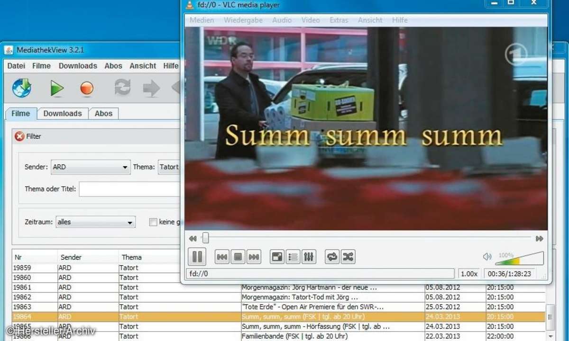Click the VLC seek bar slider handle
Viewport: 569px width, 341px height.
coord(205,238)
